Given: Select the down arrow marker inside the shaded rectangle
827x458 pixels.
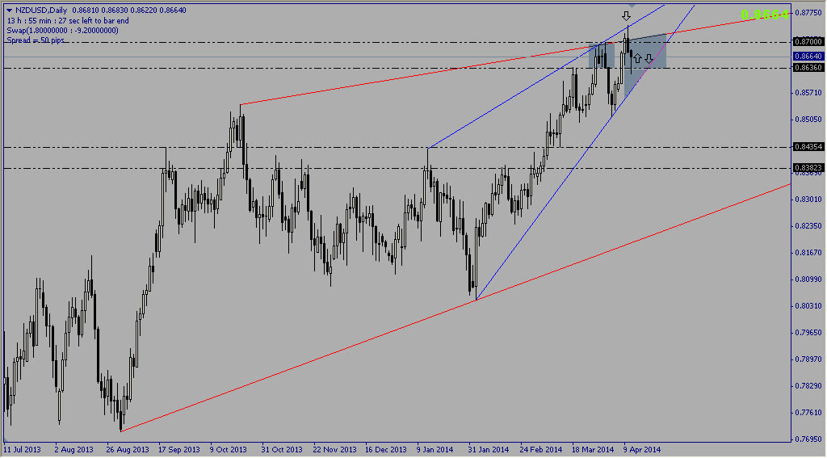Looking at the screenshot, I should [x=649, y=58].
